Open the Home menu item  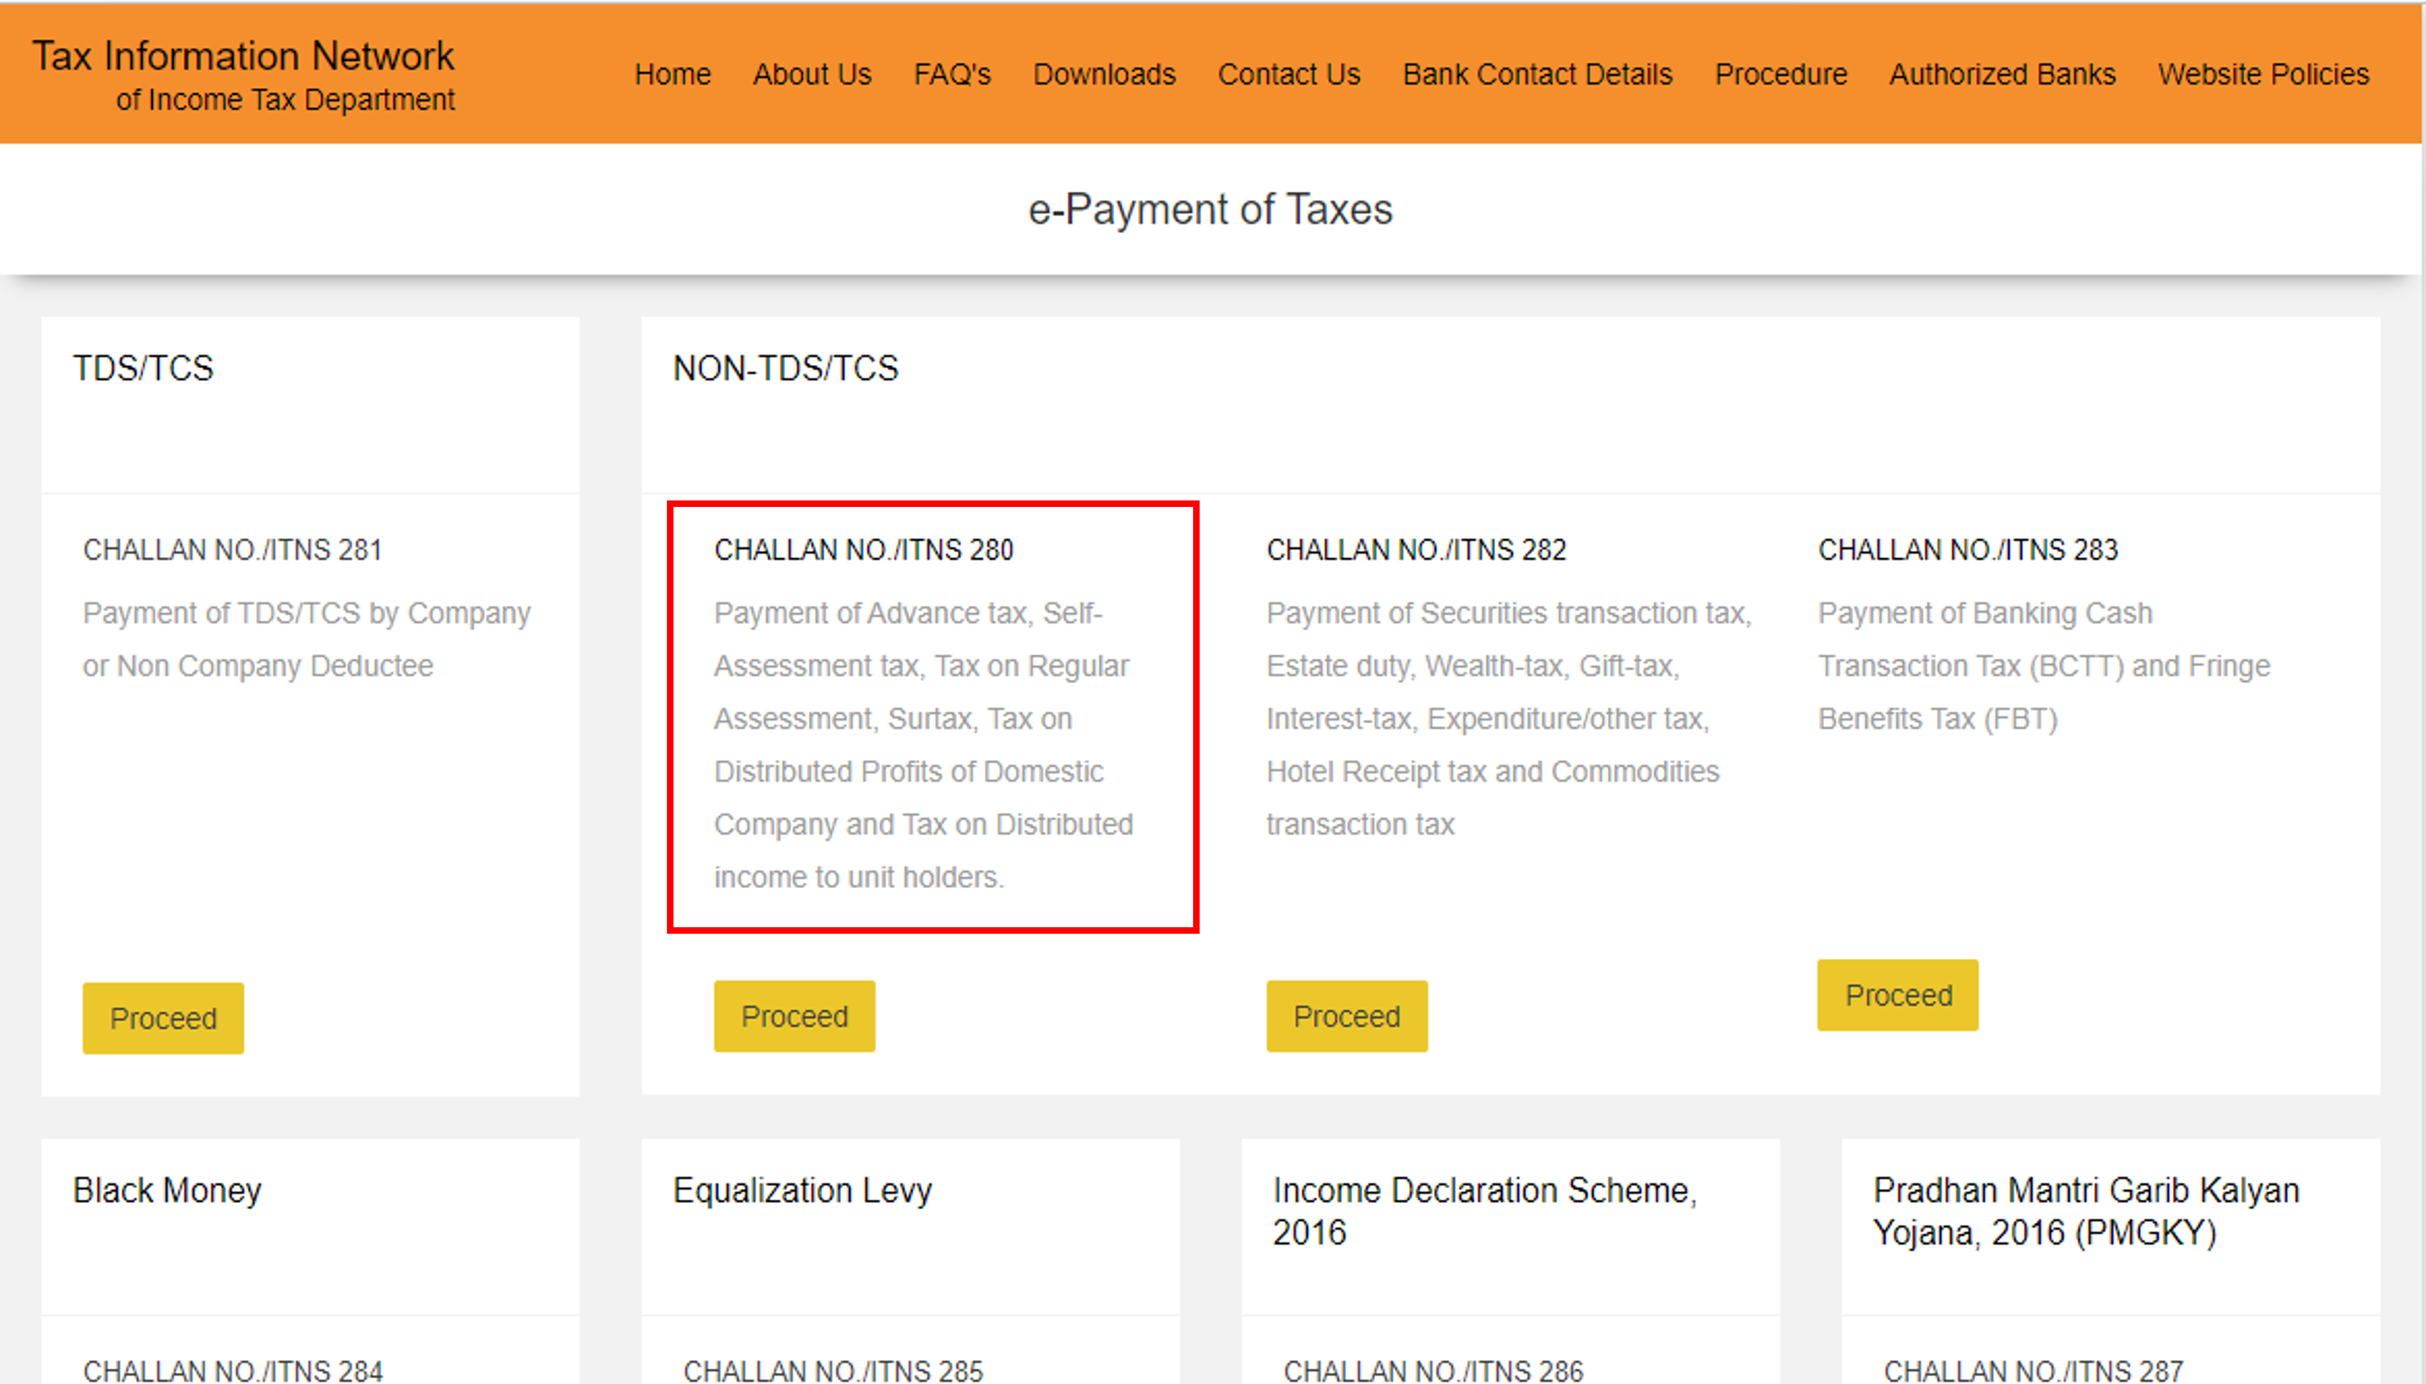[x=672, y=74]
